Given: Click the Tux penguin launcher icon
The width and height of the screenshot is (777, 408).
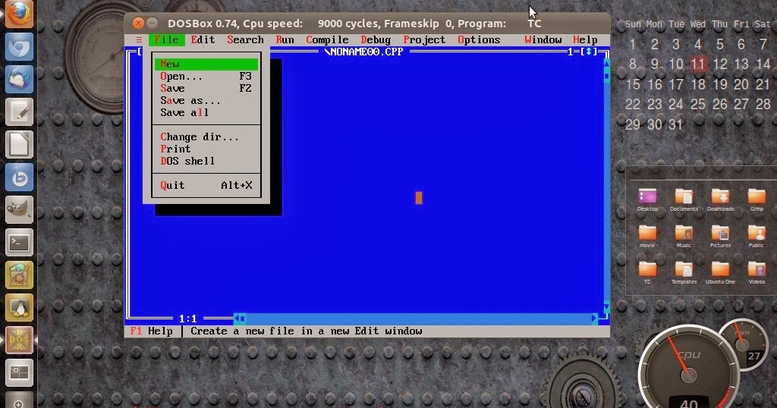Looking at the screenshot, I should click(19, 307).
